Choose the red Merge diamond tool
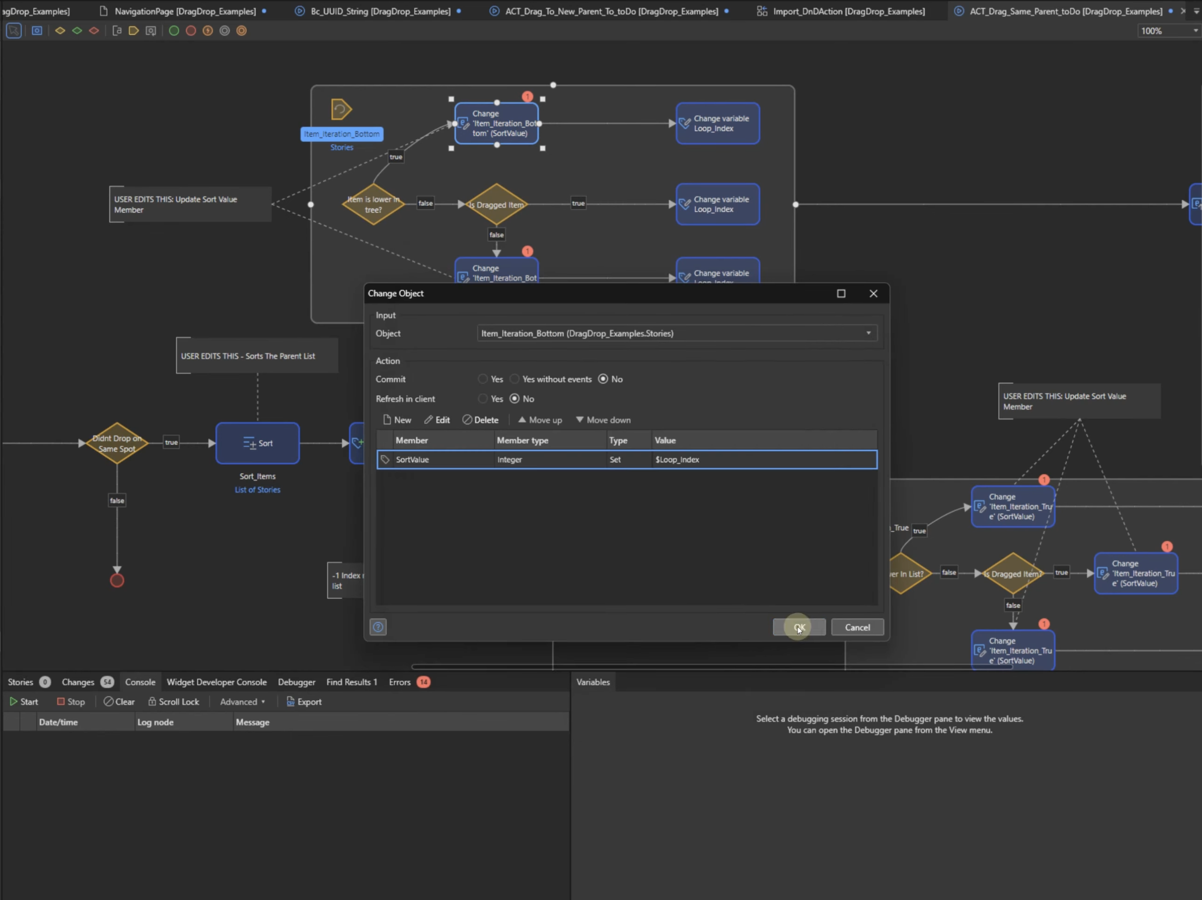 [94, 31]
